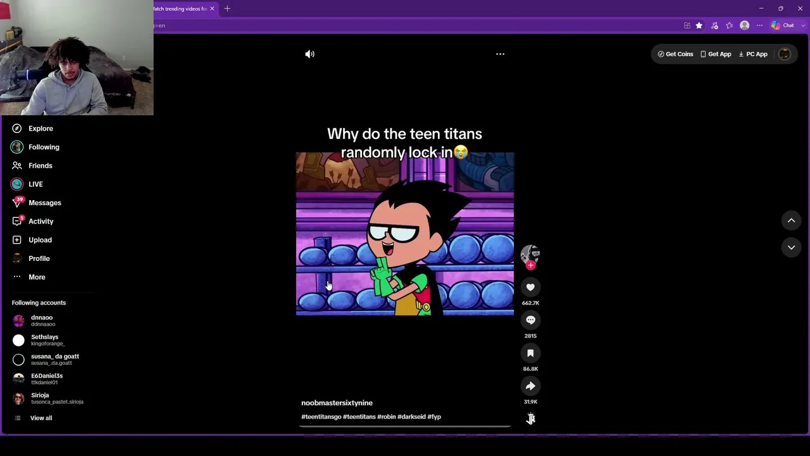The height and width of the screenshot is (456, 810).
Task: Open the browser media control icon
Action: point(714,25)
